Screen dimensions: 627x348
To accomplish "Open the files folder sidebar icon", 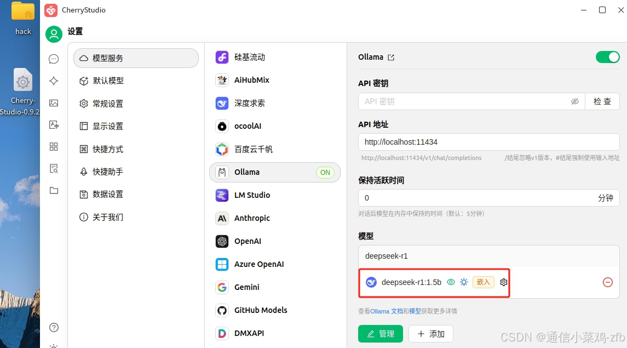I will [x=54, y=190].
